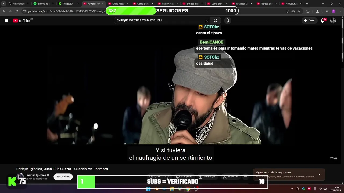This screenshot has height=193, width=344.
Task: Open the Chrome three-dot menu
Action: pyautogui.click(x=340, y=11)
